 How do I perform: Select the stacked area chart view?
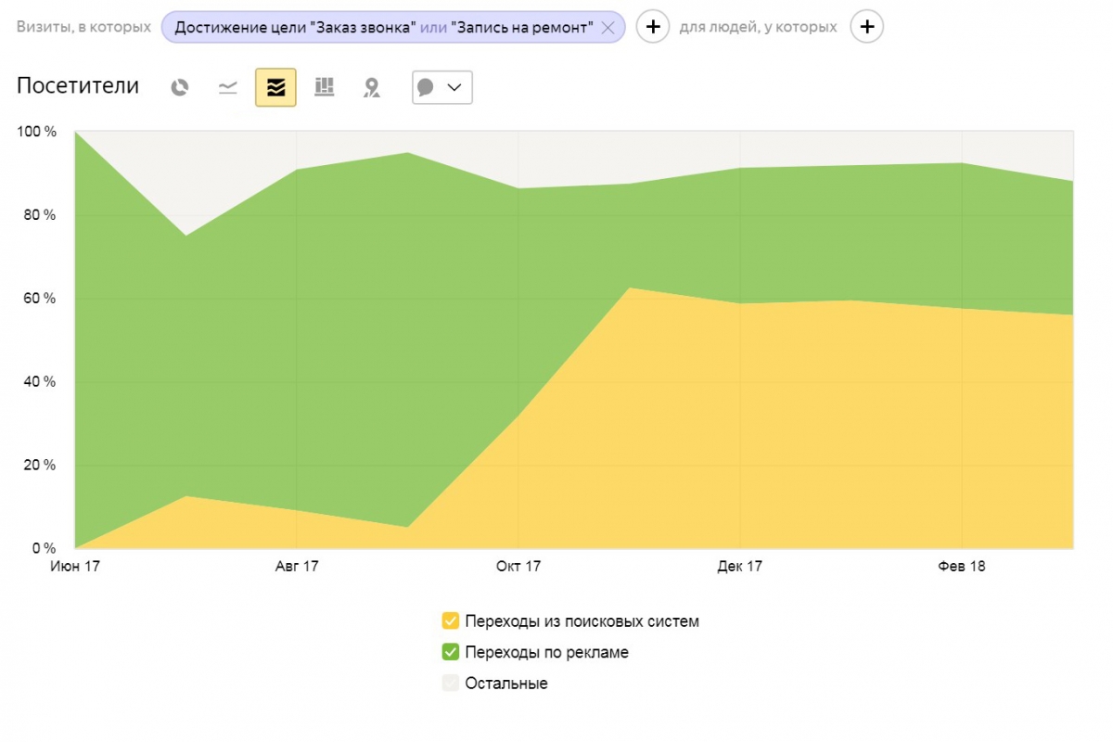pyautogui.click(x=275, y=87)
